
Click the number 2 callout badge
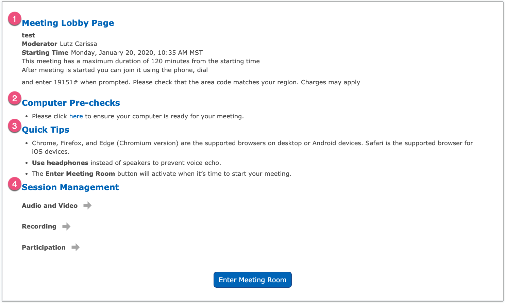click(x=15, y=99)
